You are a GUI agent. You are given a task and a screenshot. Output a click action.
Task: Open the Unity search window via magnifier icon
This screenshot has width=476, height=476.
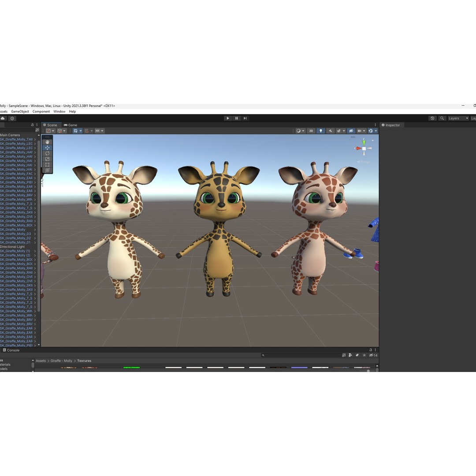442,118
